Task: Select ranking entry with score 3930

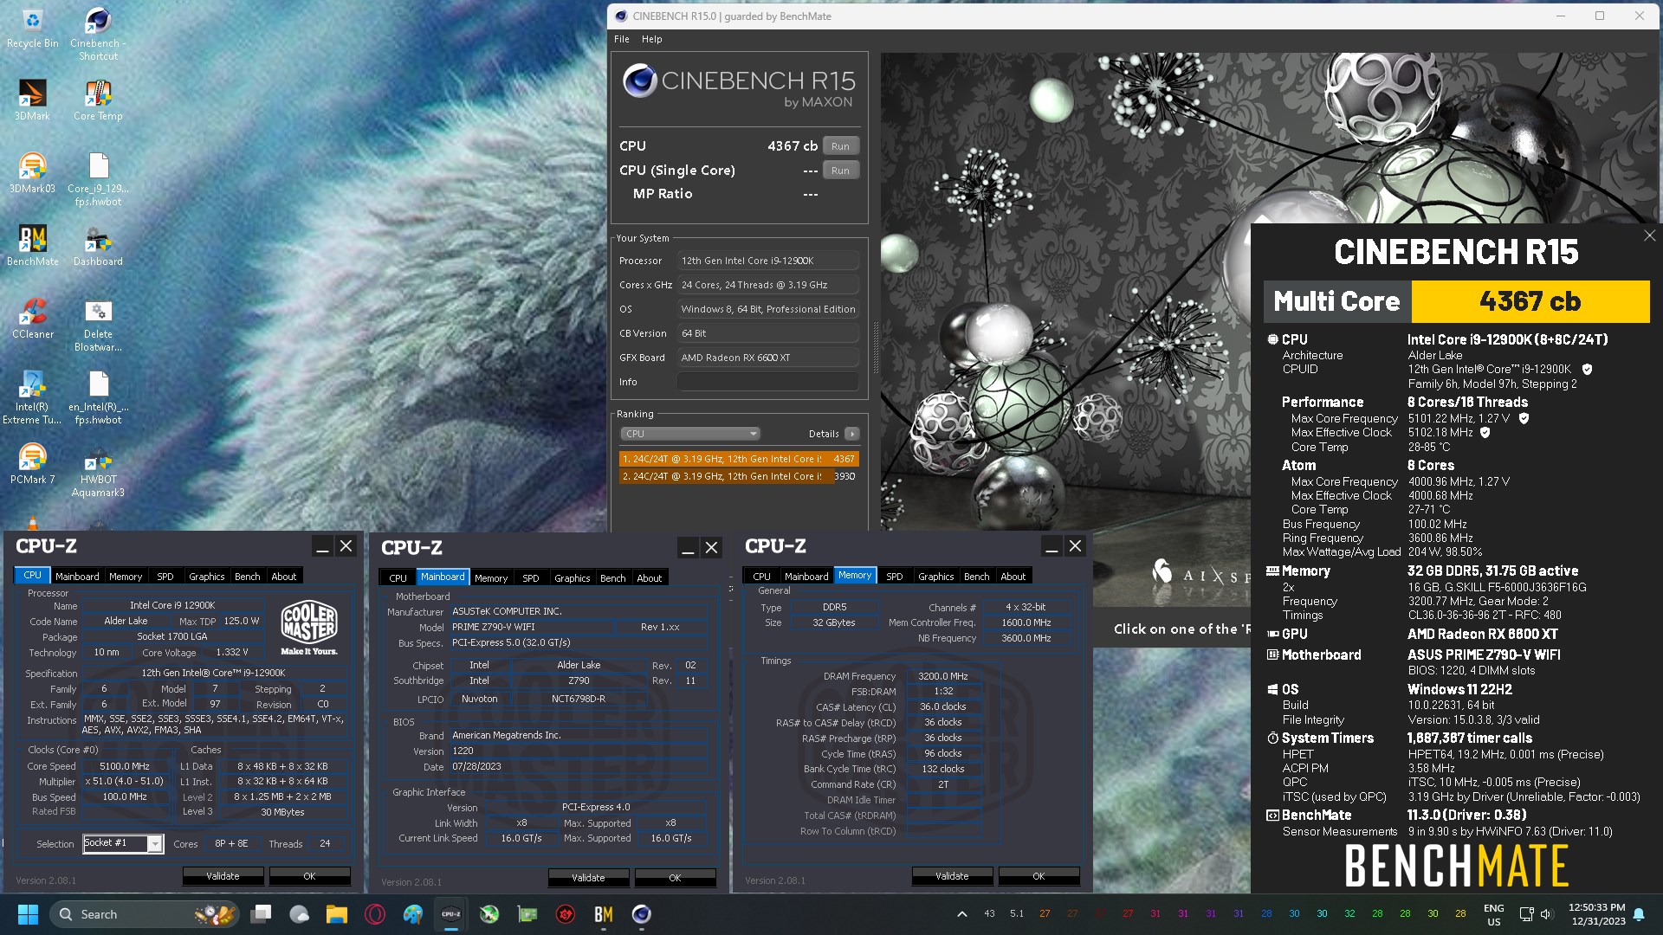Action: 739,476
